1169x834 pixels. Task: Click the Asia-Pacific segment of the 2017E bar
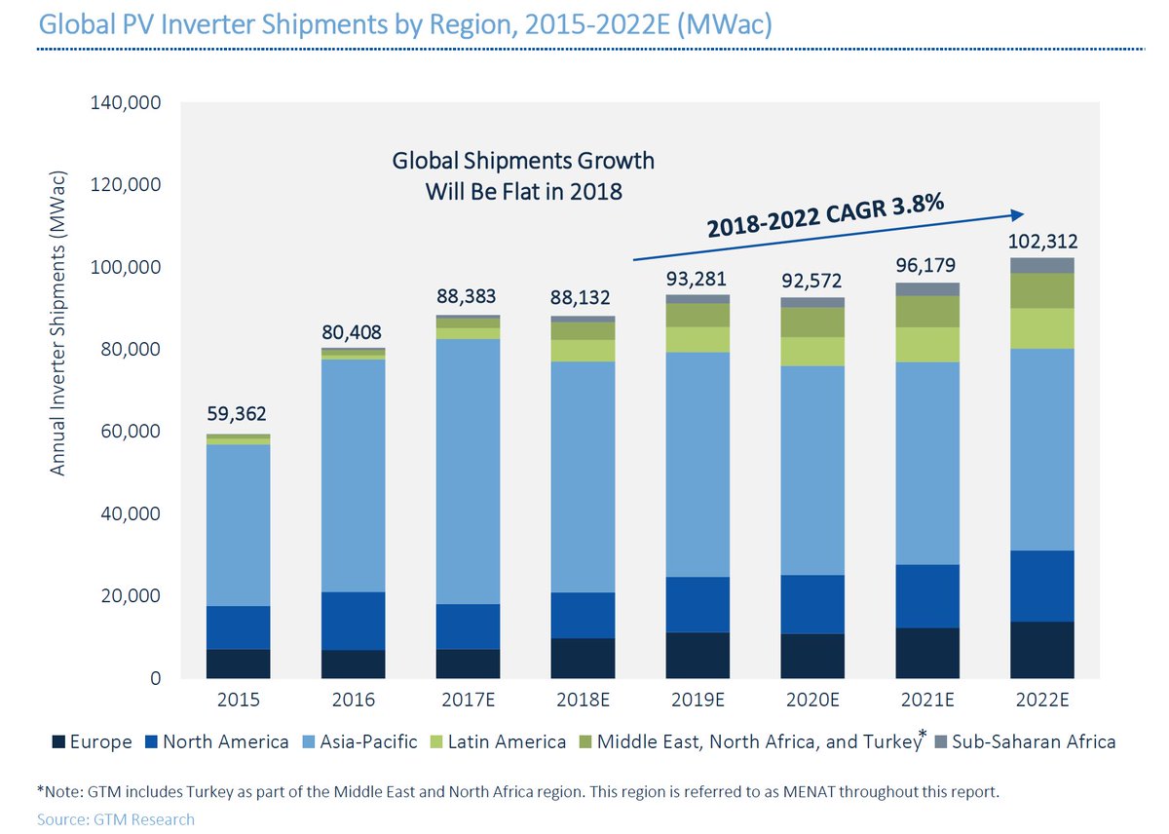click(x=469, y=472)
